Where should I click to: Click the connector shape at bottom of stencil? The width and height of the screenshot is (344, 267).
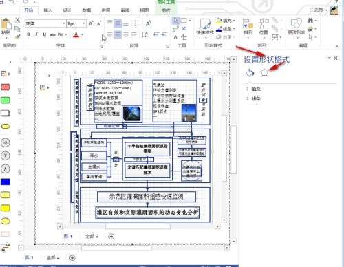pos(6,247)
